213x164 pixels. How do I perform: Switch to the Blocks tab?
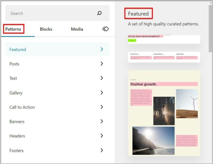pyautogui.click(x=46, y=29)
